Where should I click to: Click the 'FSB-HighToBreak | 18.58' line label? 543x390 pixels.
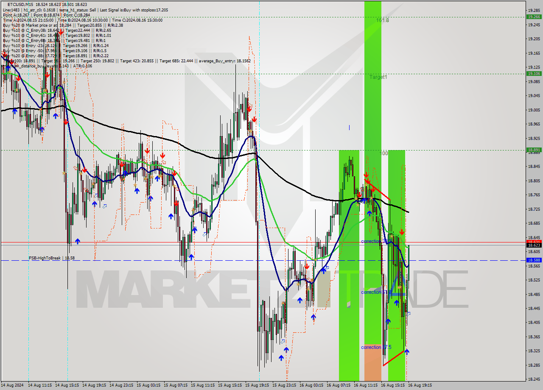(52, 258)
